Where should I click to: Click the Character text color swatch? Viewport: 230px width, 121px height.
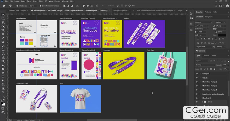tap(222, 35)
